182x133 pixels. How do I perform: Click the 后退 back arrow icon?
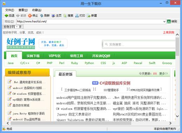pos(6,15)
